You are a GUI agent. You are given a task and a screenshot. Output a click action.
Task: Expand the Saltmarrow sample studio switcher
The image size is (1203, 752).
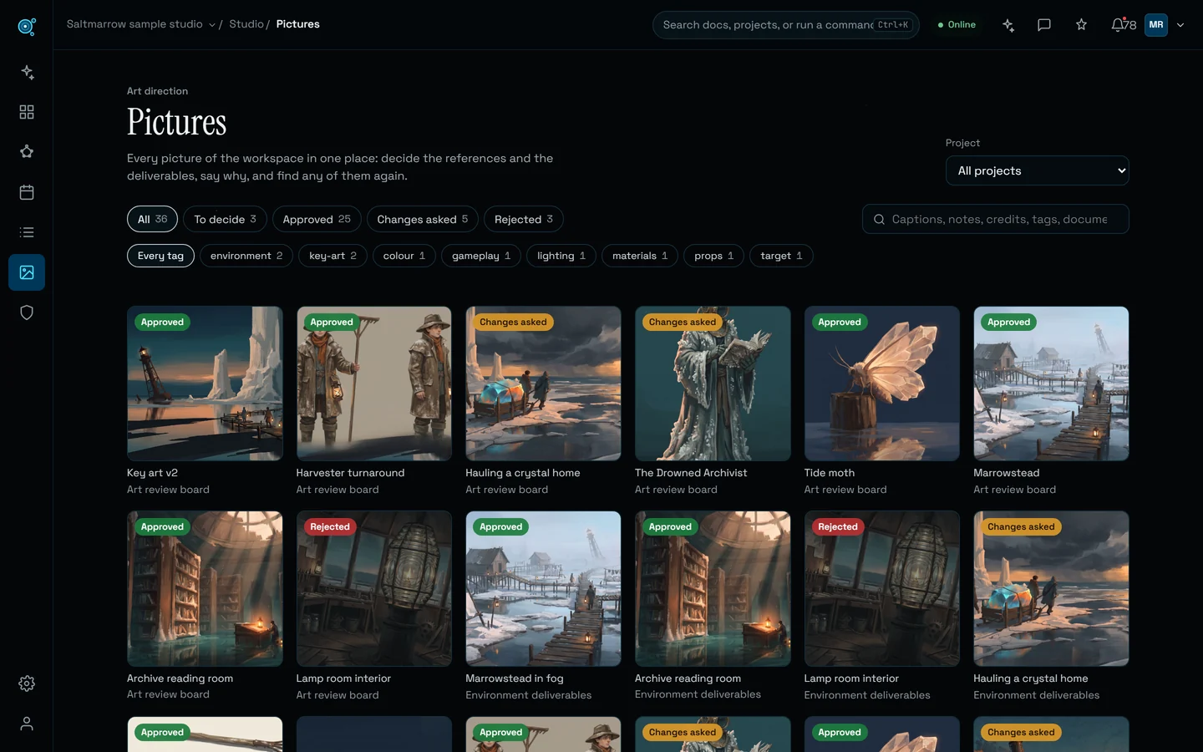tap(141, 24)
